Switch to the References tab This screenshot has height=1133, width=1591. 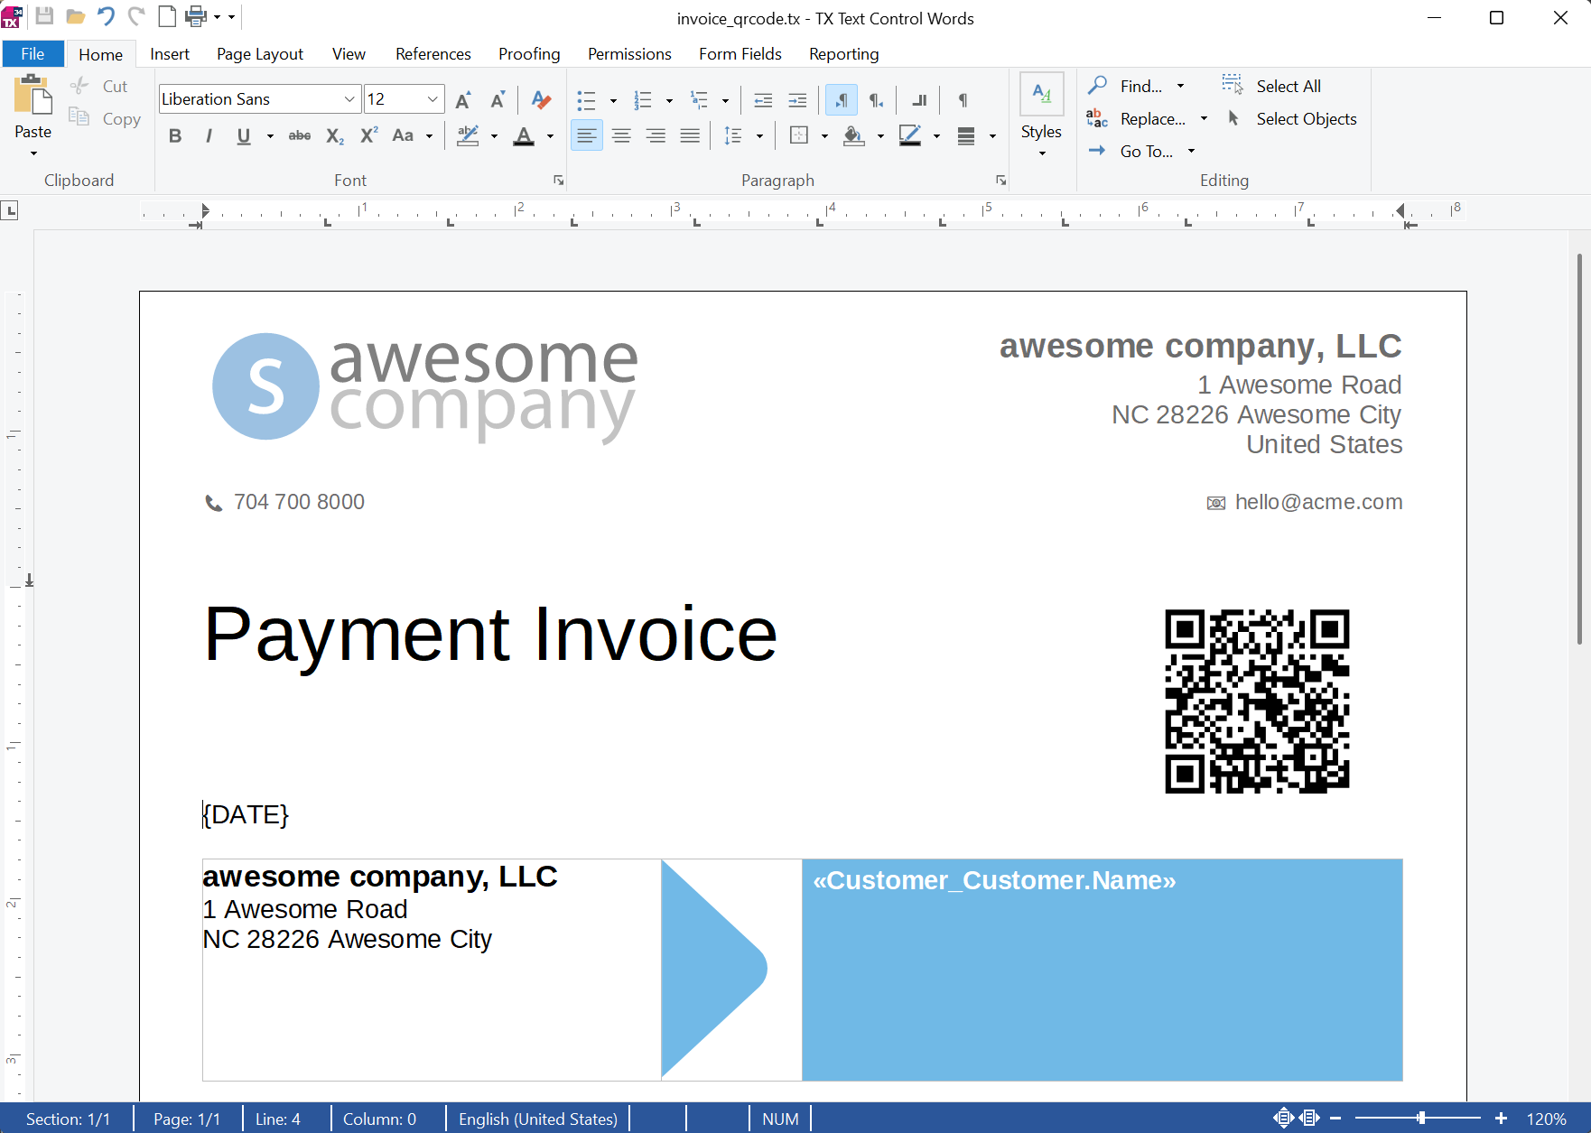433,53
